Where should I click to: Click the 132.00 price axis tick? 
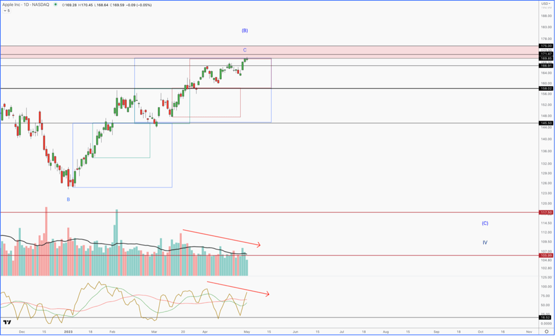coord(546,164)
